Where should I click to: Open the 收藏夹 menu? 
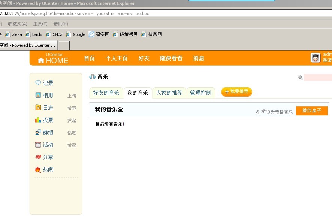18,24
